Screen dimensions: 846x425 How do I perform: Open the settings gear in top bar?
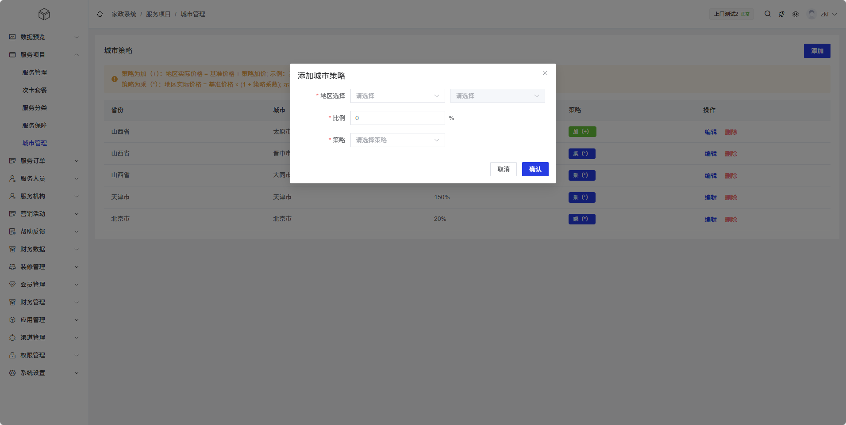[796, 14]
